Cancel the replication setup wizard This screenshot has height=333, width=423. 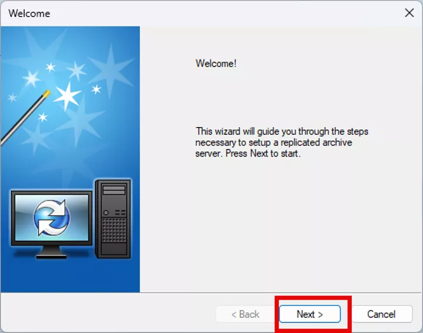click(381, 314)
